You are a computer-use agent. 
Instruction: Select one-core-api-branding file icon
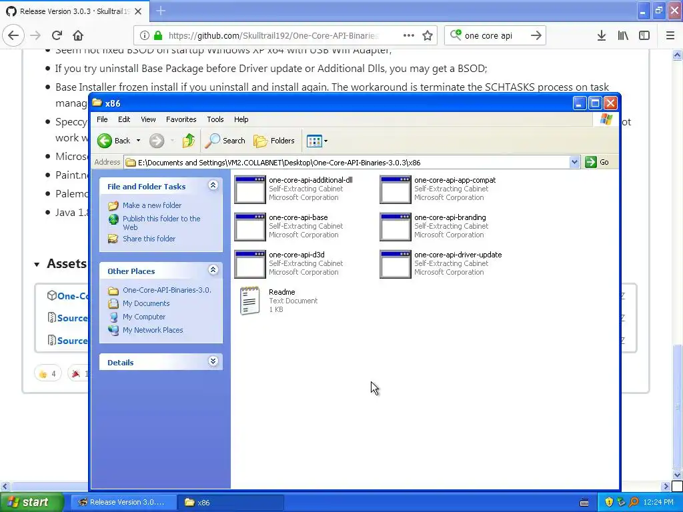point(395,227)
